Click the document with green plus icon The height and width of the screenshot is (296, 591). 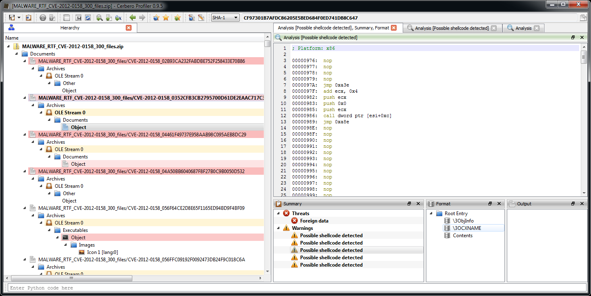click(109, 18)
